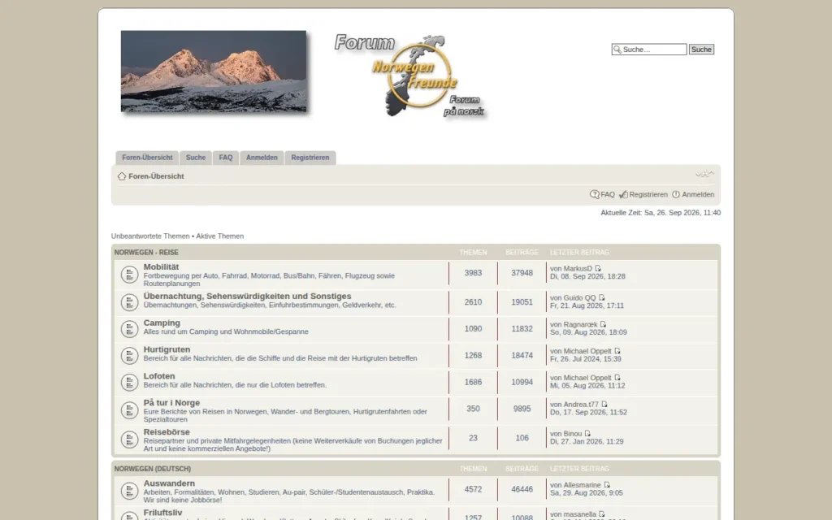Screen dimensions: 832x520
Task: Open user profile Guido QQ
Action: (579, 297)
